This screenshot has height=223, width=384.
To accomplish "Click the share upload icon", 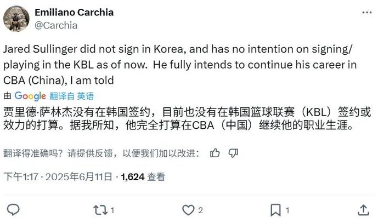I will [363, 209].
